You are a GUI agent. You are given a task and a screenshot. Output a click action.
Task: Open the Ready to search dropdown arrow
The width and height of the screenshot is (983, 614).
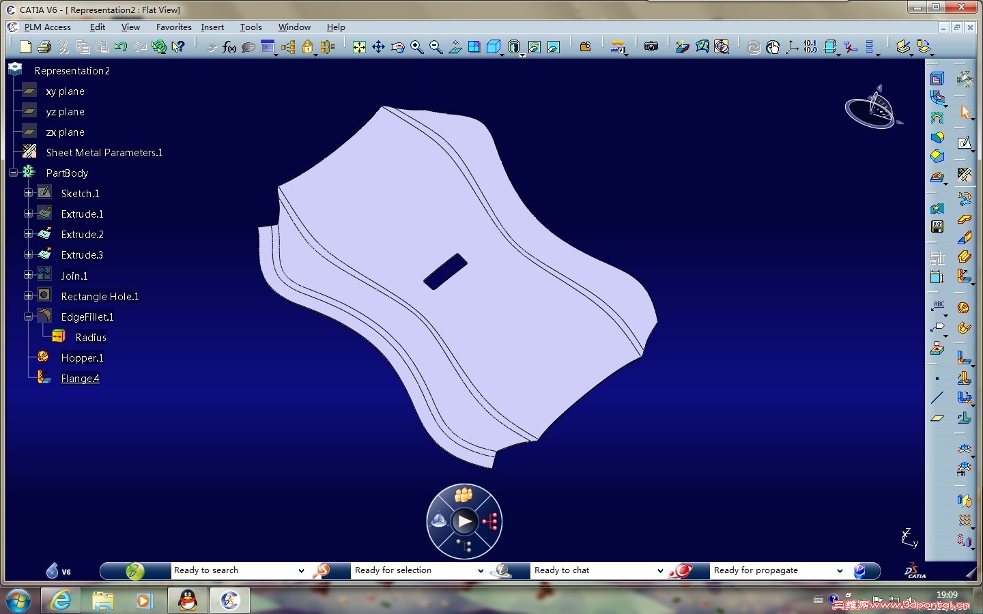pos(301,570)
